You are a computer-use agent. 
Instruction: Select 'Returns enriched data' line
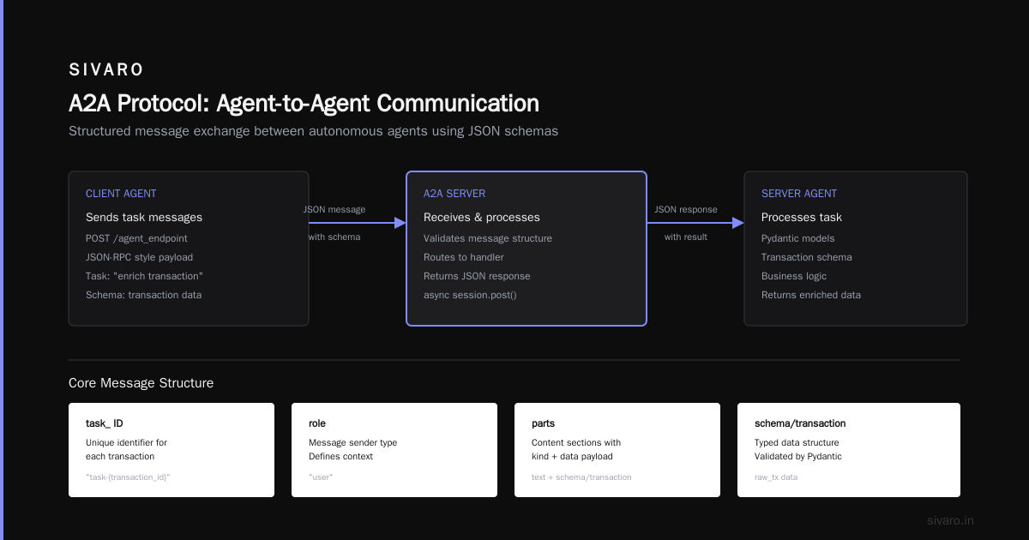pos(811,295)
